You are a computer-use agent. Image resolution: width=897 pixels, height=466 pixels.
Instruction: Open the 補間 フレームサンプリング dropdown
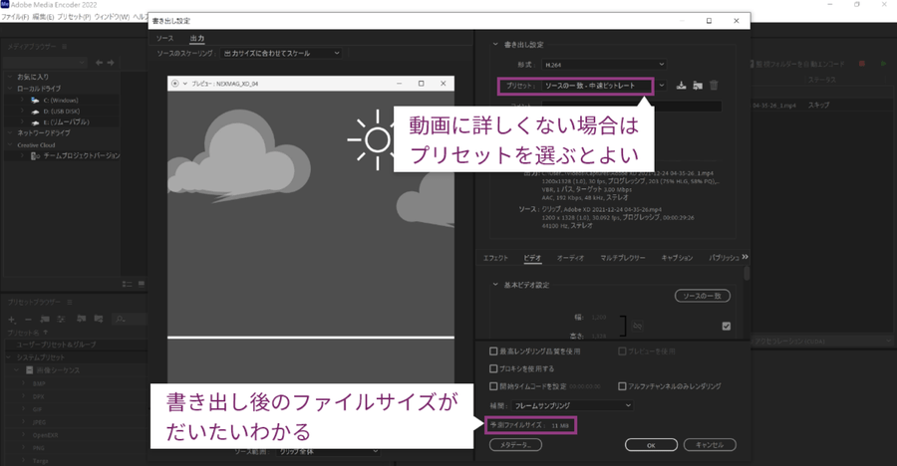click(573, 405)
